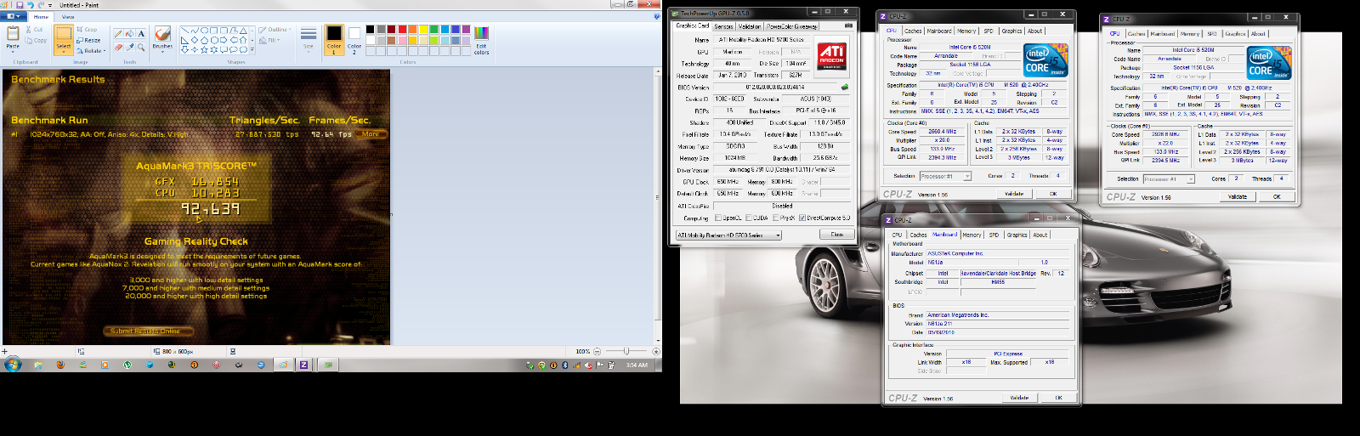1360x436 pixels.
Task: Click Copy in the Clipboard group
Action: tap(37, 40)
